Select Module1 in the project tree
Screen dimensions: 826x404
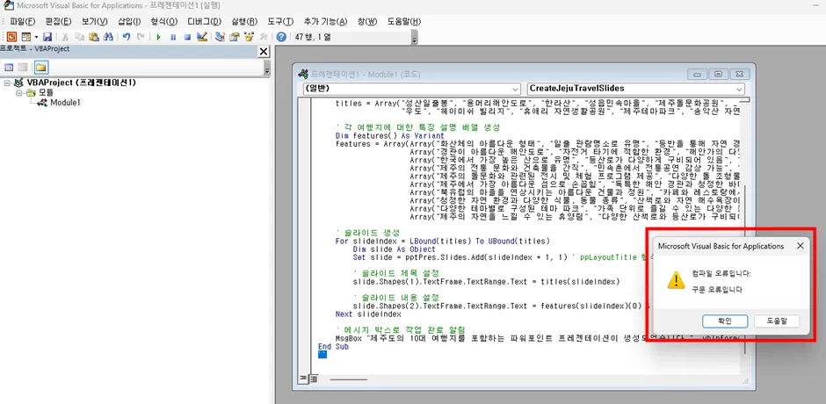65,103
